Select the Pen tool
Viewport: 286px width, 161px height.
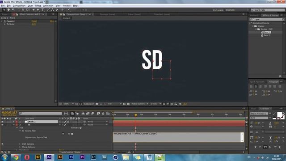(x=38, y=10)
